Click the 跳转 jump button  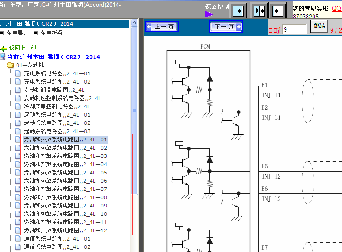[320, 26]
